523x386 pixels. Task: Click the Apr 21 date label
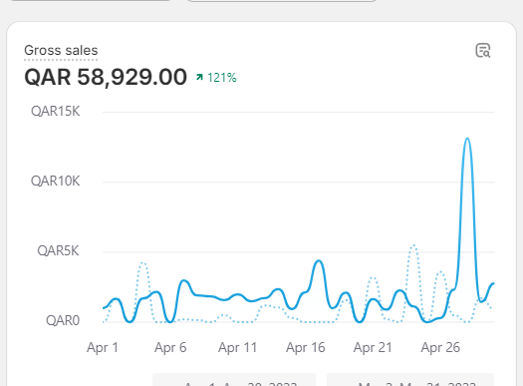click(x=373, y=348)
